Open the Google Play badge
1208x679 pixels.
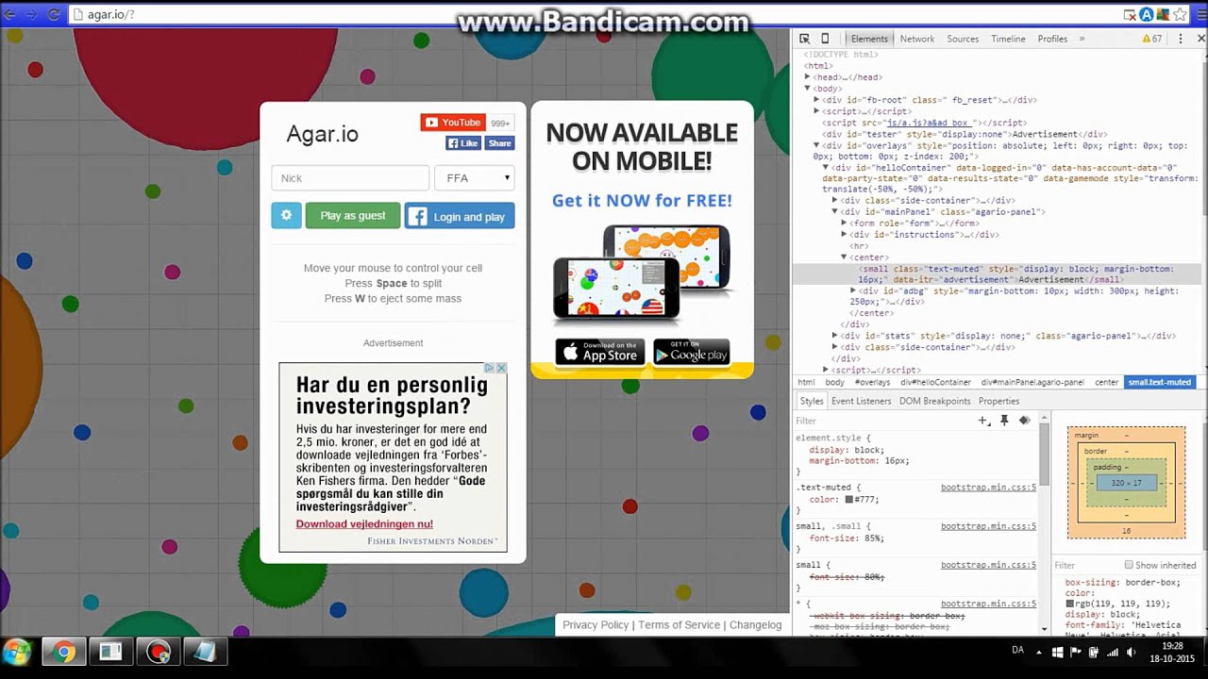click(692, 352)
